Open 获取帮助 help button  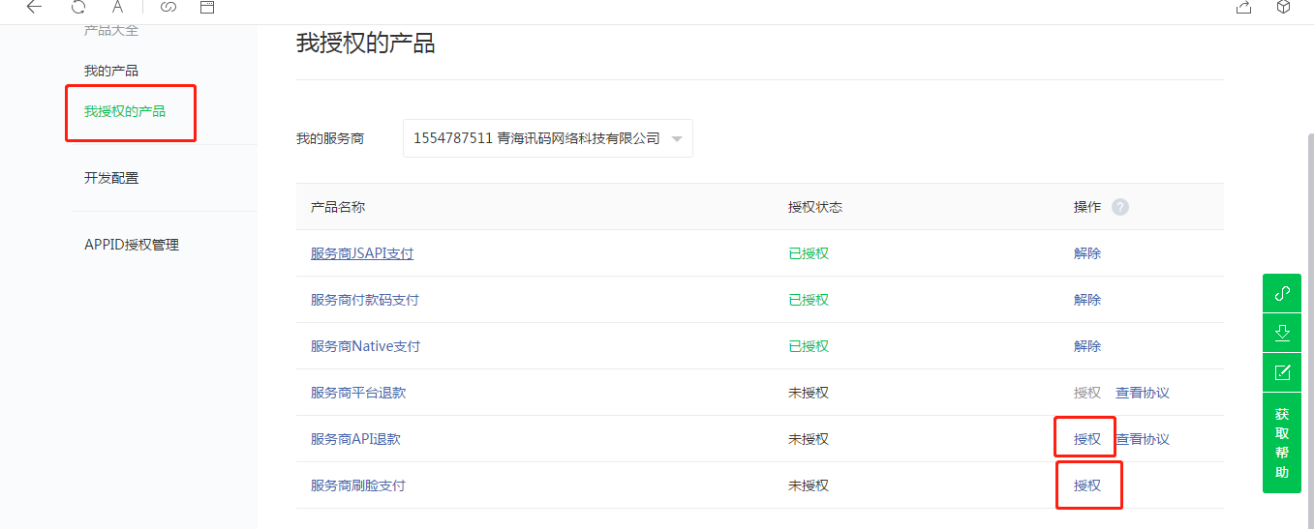pos(1282,443)
